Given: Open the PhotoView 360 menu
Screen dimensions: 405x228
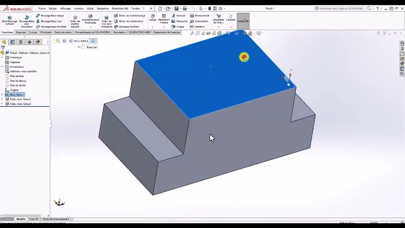Looking at the screenshot, I should [x=120, y=9].
